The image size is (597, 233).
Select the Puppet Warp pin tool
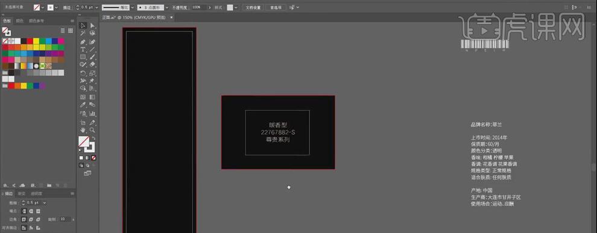(92, 81)
